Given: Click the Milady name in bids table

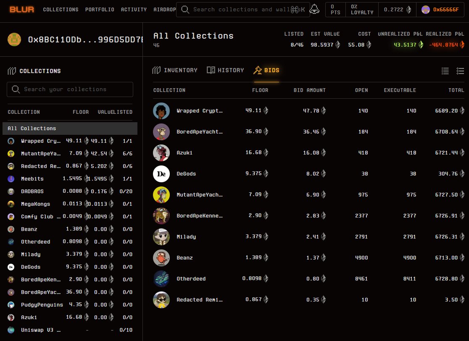Looking at the screenshot, I should coord(186,237).
